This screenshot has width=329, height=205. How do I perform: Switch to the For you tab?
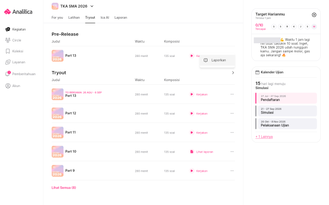pos(57,18)
